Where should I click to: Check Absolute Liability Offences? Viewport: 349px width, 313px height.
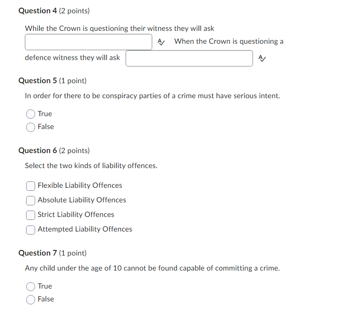coord(30,201)
